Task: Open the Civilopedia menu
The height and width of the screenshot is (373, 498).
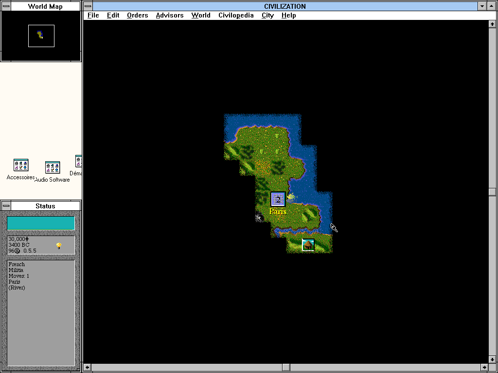Action: (236, 15)
